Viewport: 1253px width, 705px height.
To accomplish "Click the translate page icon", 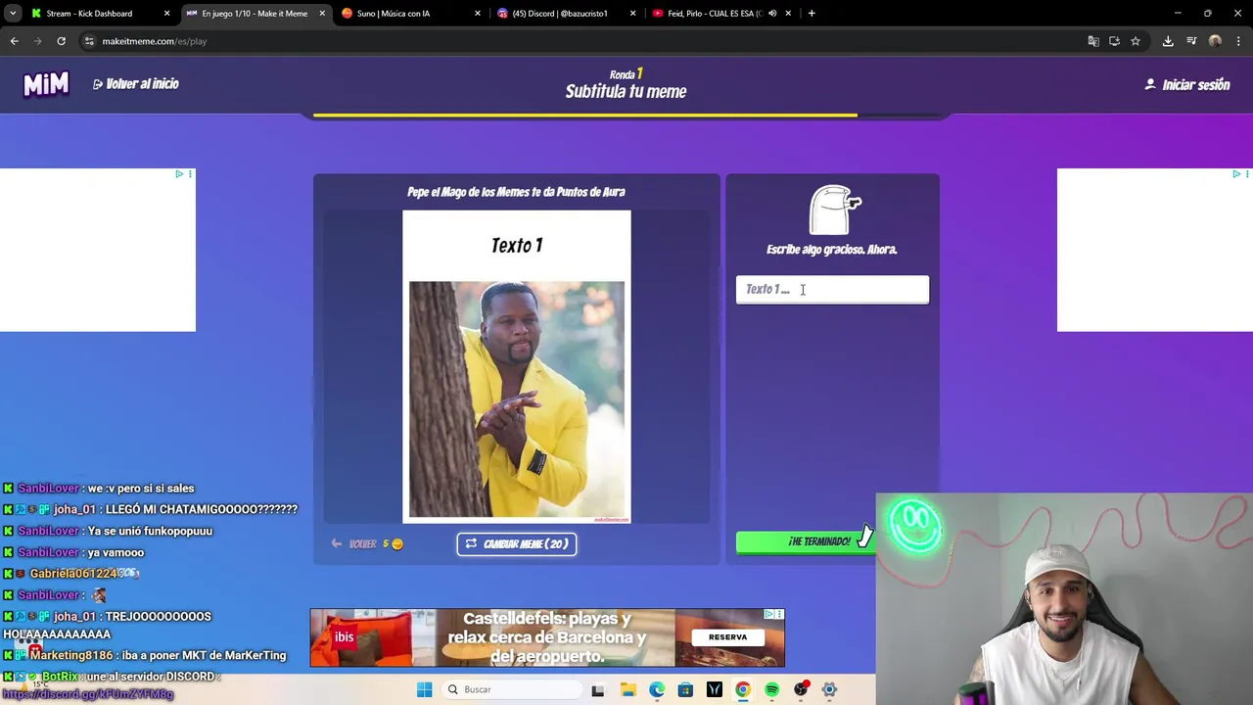I will coord(1093,41).
